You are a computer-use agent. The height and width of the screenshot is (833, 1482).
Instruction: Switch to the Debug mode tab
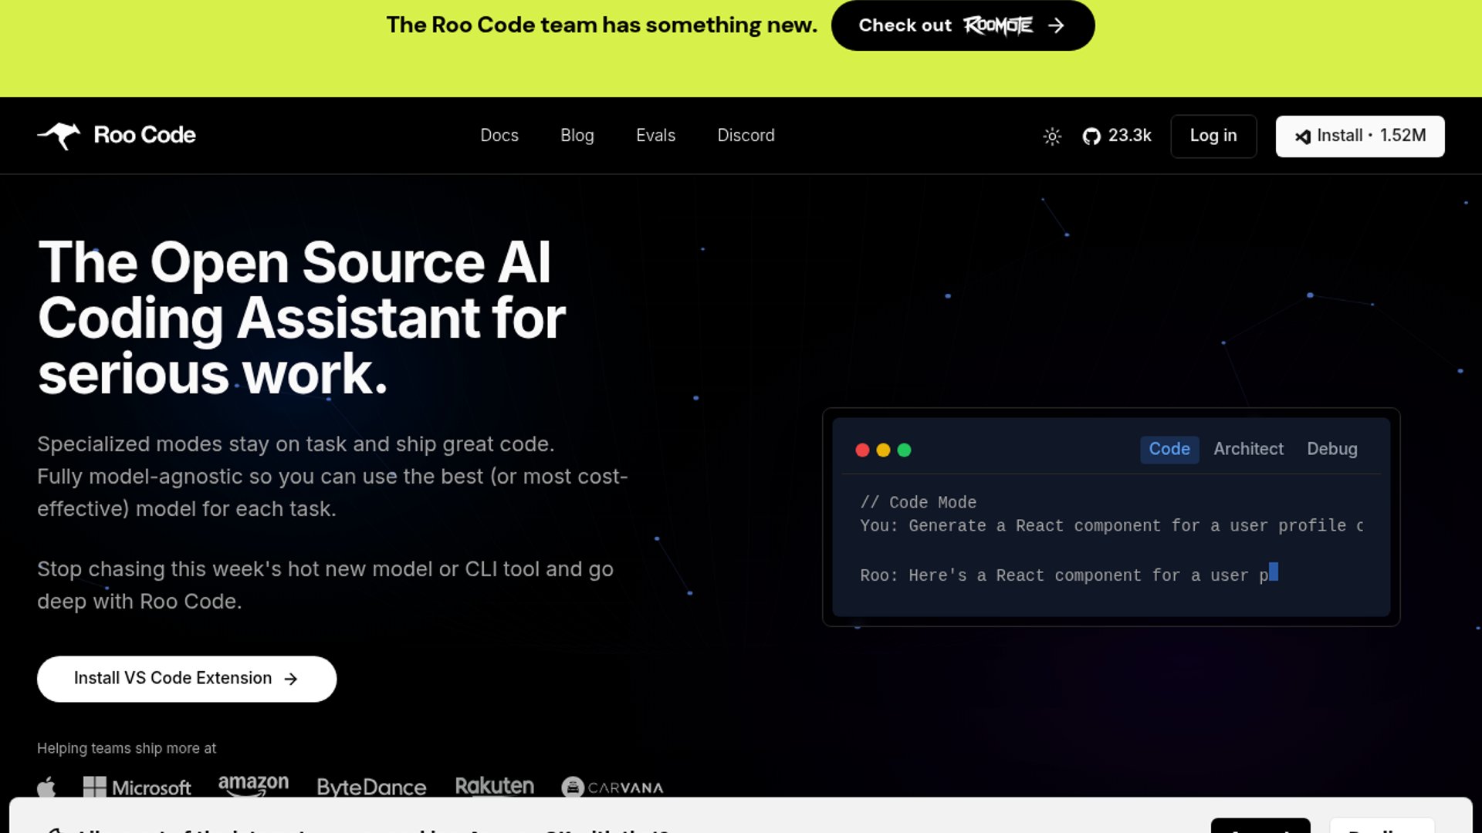[x=1331, y=449]
